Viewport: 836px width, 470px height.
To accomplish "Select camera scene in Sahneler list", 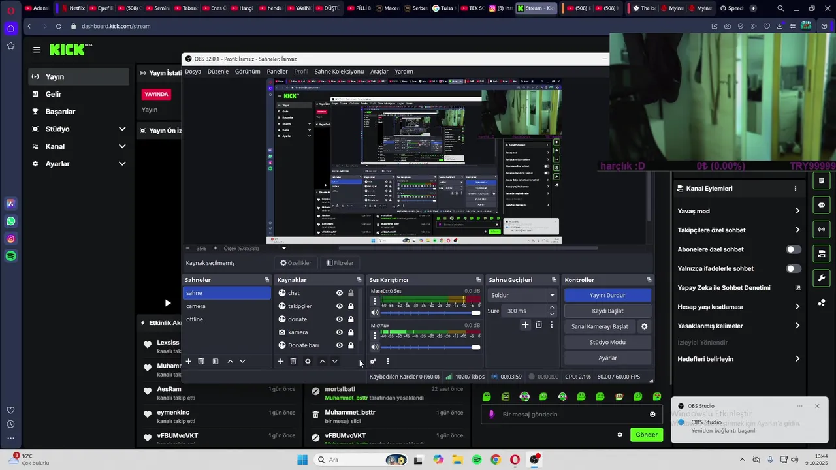I will click(227, 306).
